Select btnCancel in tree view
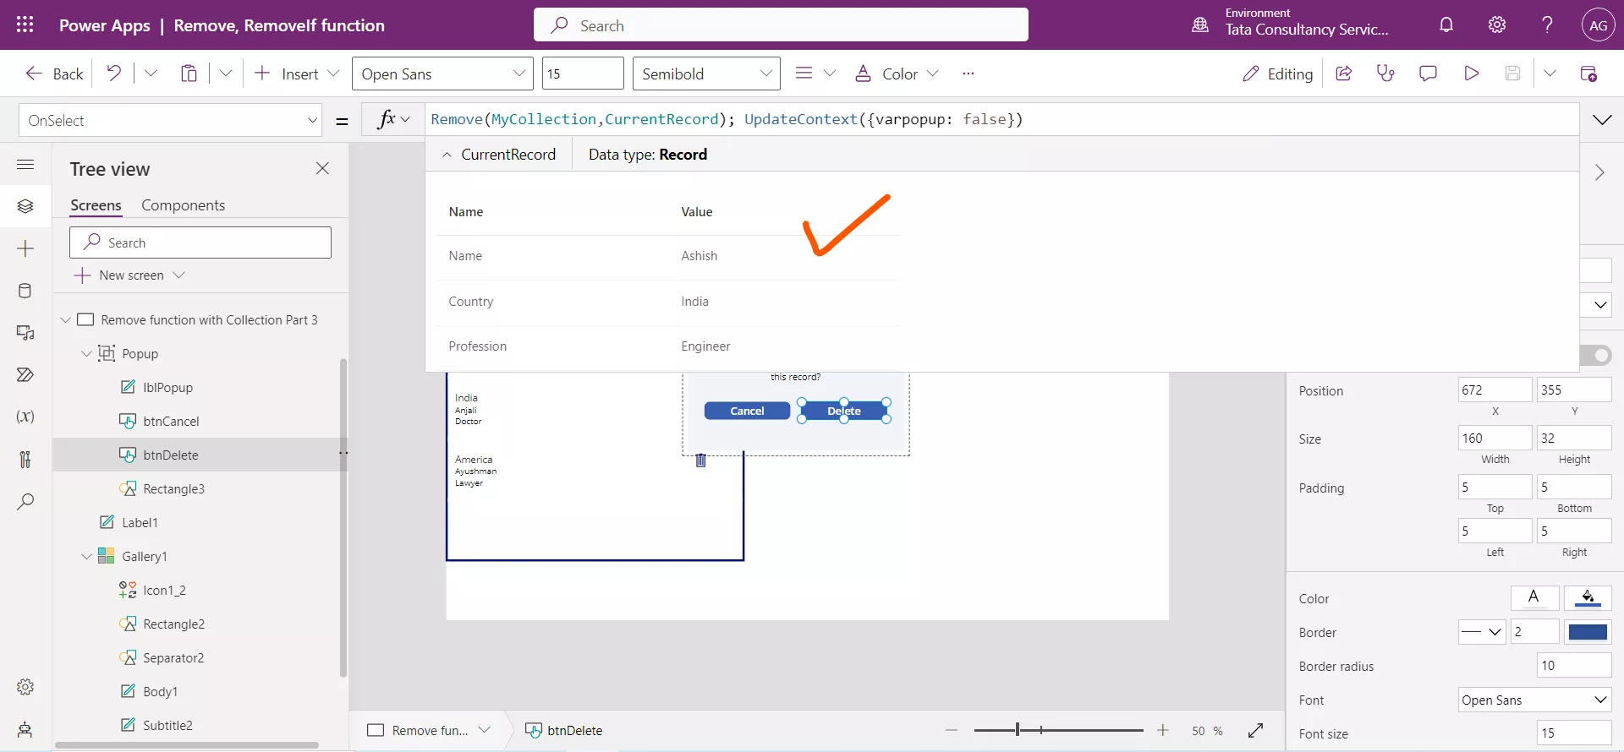1624x752 pixels. tap(171, 421)
